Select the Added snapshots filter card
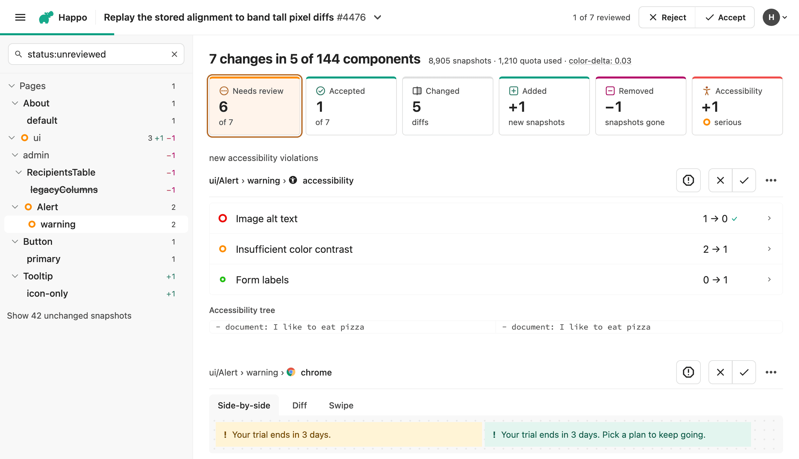 (x=544, y=106)
